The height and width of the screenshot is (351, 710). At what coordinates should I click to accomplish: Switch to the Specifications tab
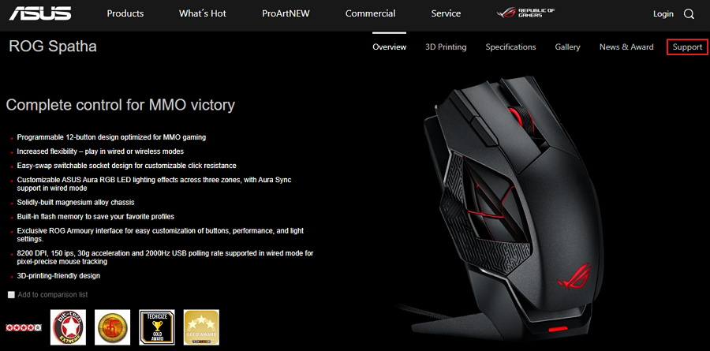510,47
